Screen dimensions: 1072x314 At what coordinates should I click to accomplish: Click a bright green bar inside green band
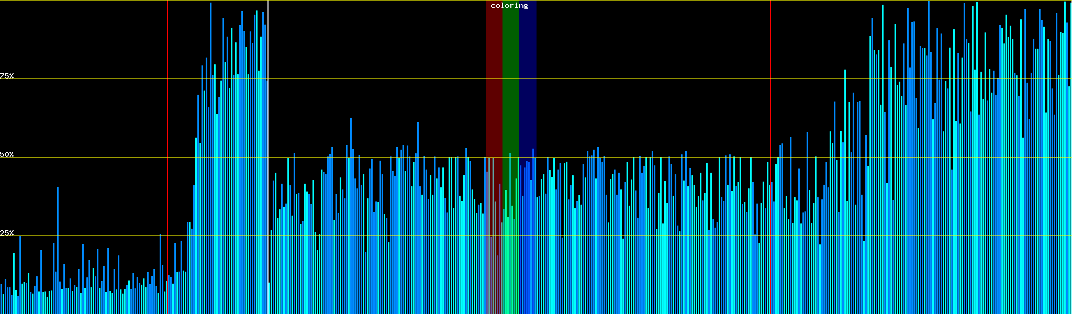coord(510,235)
